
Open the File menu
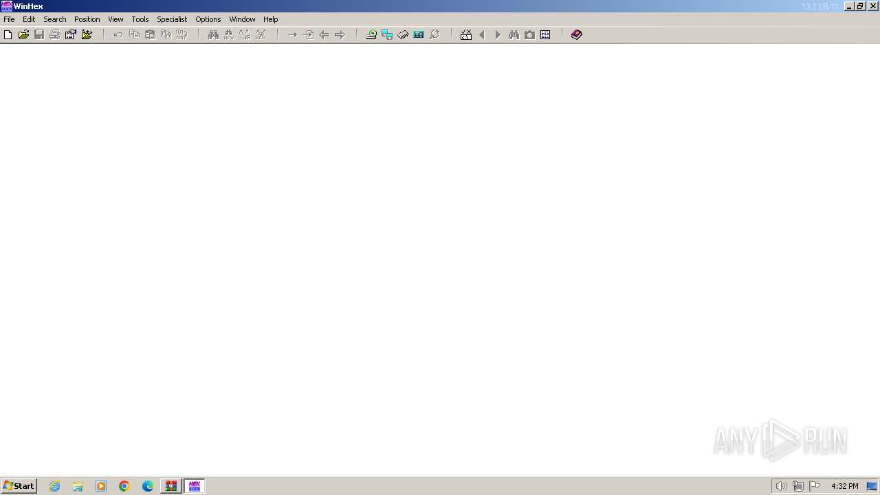(9, 19)
